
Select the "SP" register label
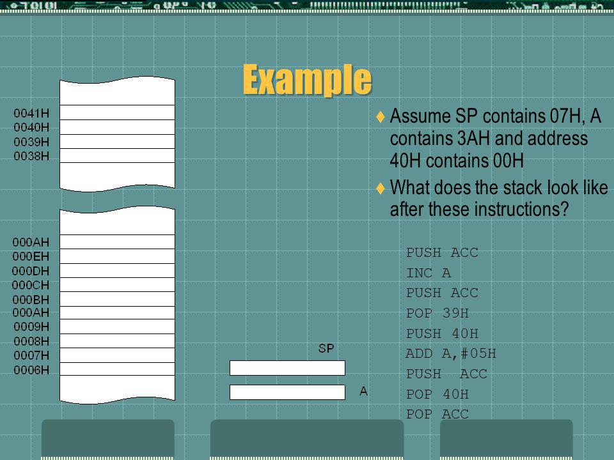(x=326, y=348)
